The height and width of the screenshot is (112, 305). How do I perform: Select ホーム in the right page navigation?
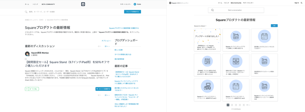click(220, 3)
